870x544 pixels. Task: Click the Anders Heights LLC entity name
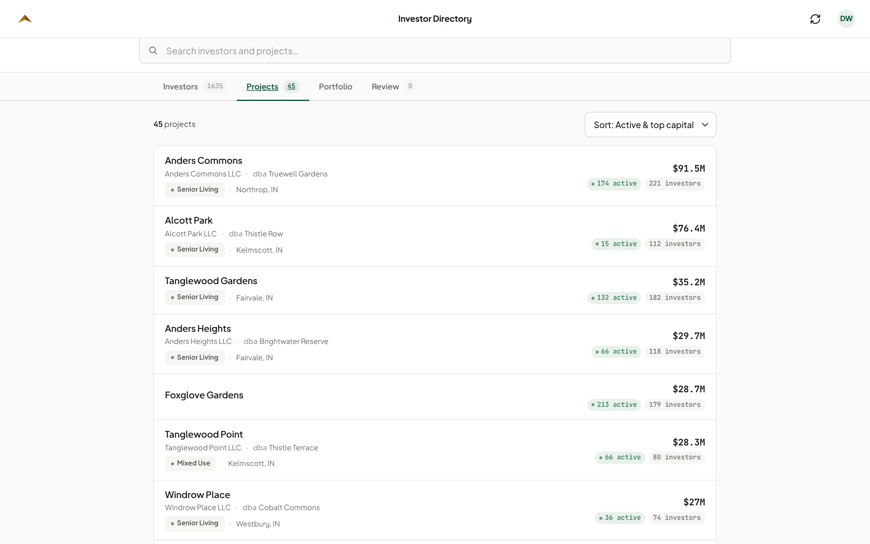198,342
